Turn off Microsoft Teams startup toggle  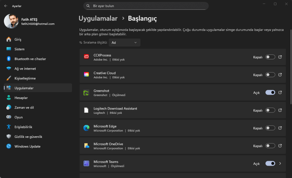270,163
